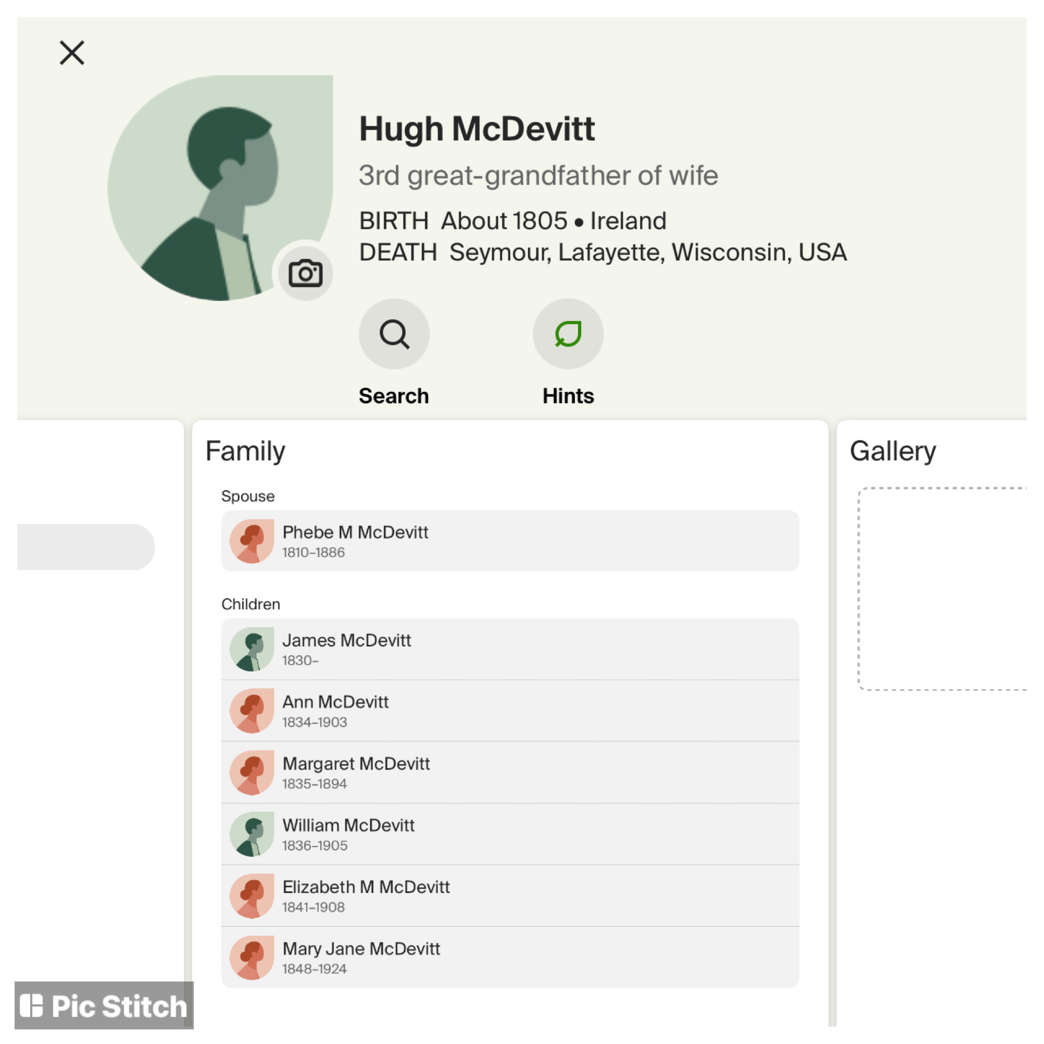The width and height of the screenshot is (1044, 1044).
Task: Click the Search label
Action: [x=394, y=396]
